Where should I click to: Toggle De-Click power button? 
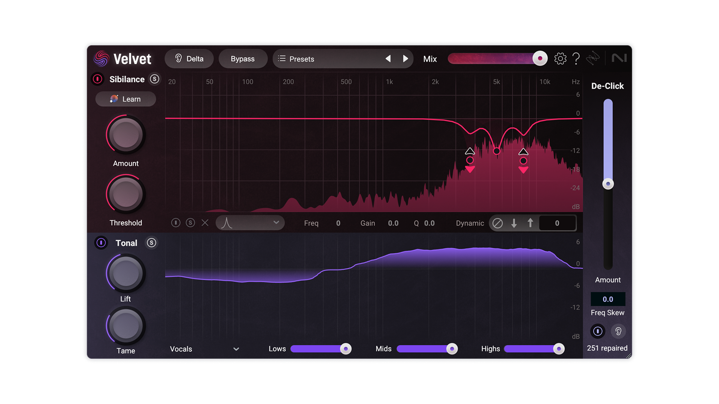(598, 331)
